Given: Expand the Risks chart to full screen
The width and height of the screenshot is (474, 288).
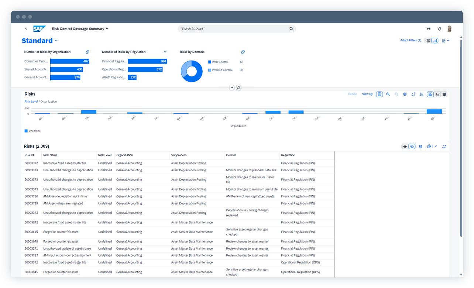Looking at the screenshot, I should click(x=413, y=94).
